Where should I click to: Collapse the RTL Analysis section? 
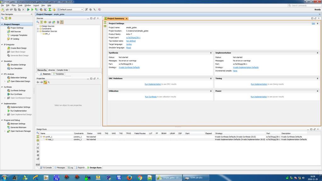[2, 74]
